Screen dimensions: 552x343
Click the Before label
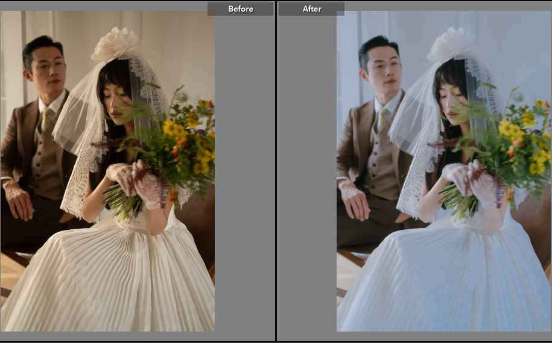240,9
